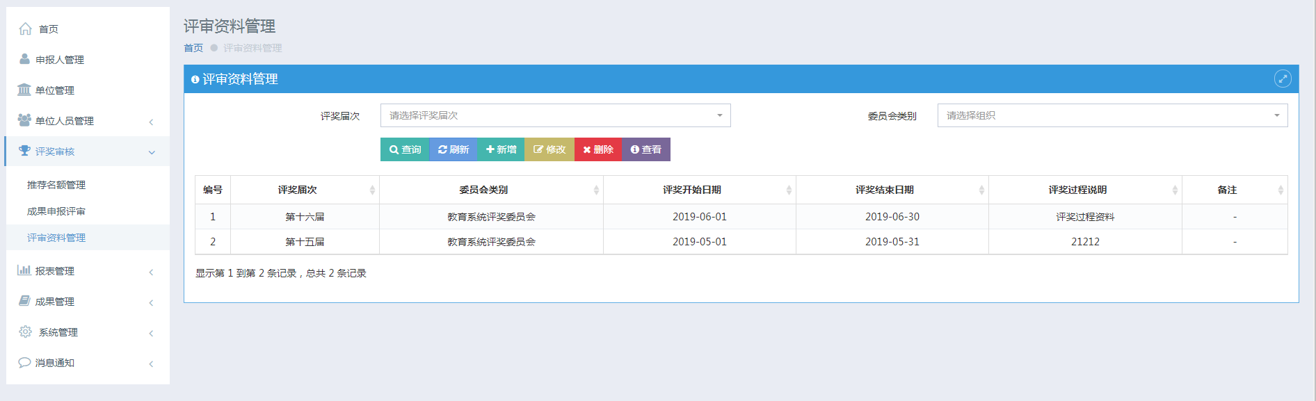The image size is (1316, 401).
Task: Click date 2019-06-30 cell
Action: (x=892, y=217)
